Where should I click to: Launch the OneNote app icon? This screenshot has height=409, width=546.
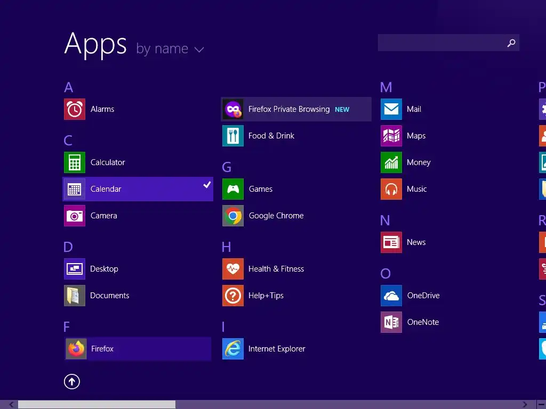click(391, 322)
